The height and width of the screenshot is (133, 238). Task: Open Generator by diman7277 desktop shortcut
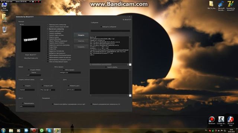coord(231,6)
